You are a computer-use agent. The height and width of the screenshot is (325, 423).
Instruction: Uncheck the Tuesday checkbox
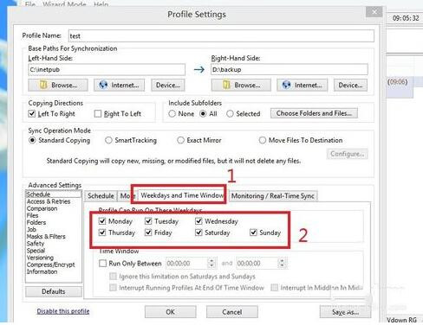point(148,221)
